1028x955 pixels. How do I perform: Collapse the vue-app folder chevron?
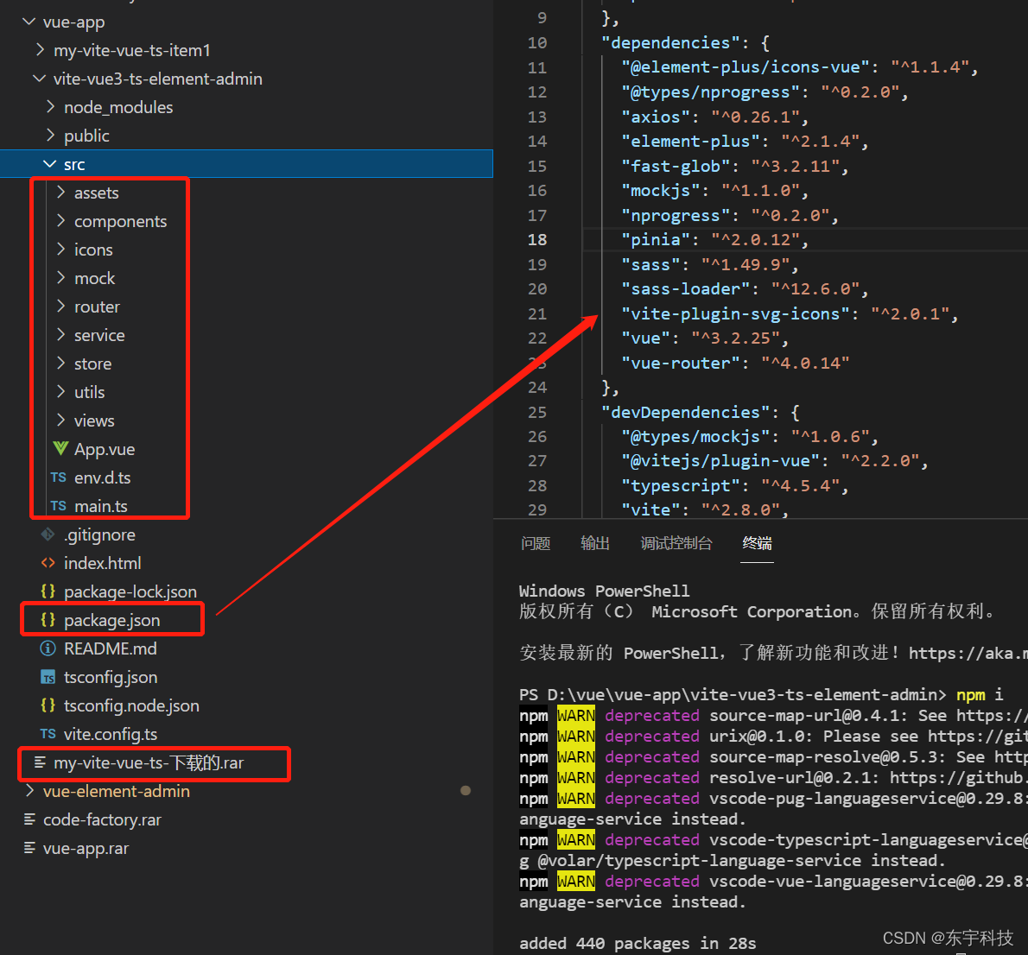(29, 22)
